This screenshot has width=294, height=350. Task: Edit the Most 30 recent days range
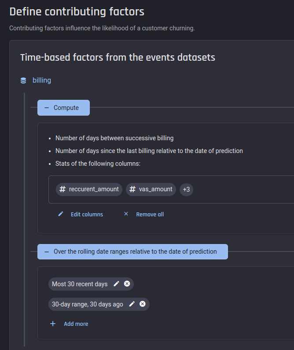point(116,284)
